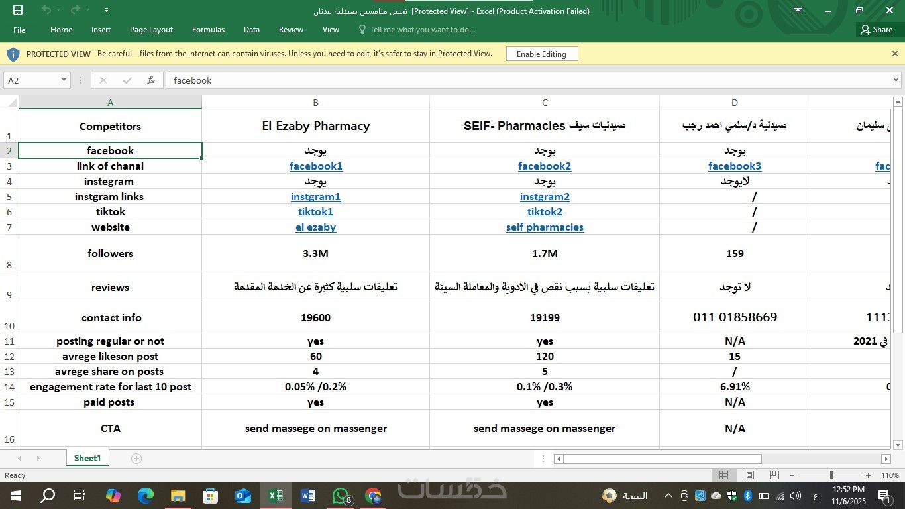Switch to the Home tab

[x=61, y=30]
